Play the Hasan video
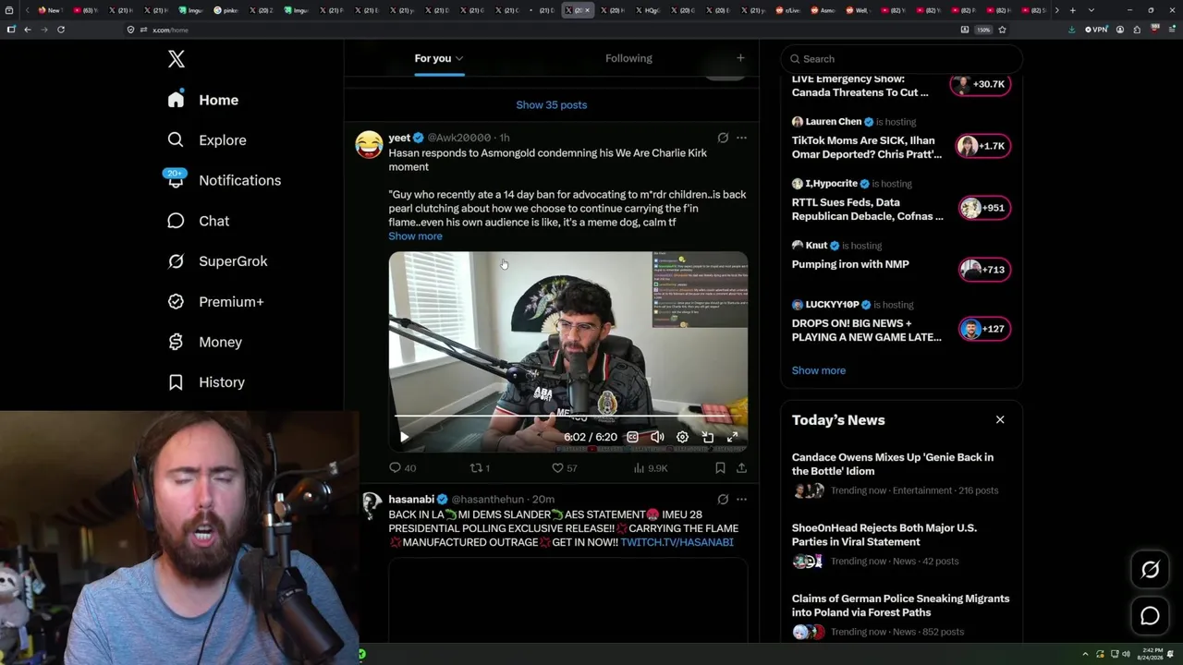Screen dimensions: 1183x665 (x=404, y=437)
